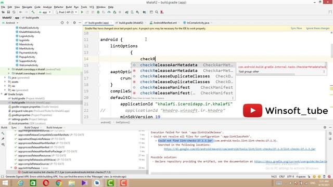Open the VCS menu

[x=92, y=7]
